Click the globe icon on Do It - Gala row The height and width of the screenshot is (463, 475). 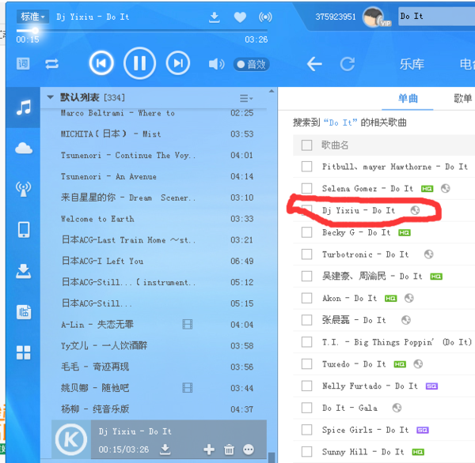click(x=397, y=408)
